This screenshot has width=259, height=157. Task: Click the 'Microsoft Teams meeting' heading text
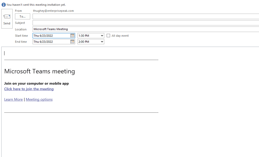[x=39, y=71]
